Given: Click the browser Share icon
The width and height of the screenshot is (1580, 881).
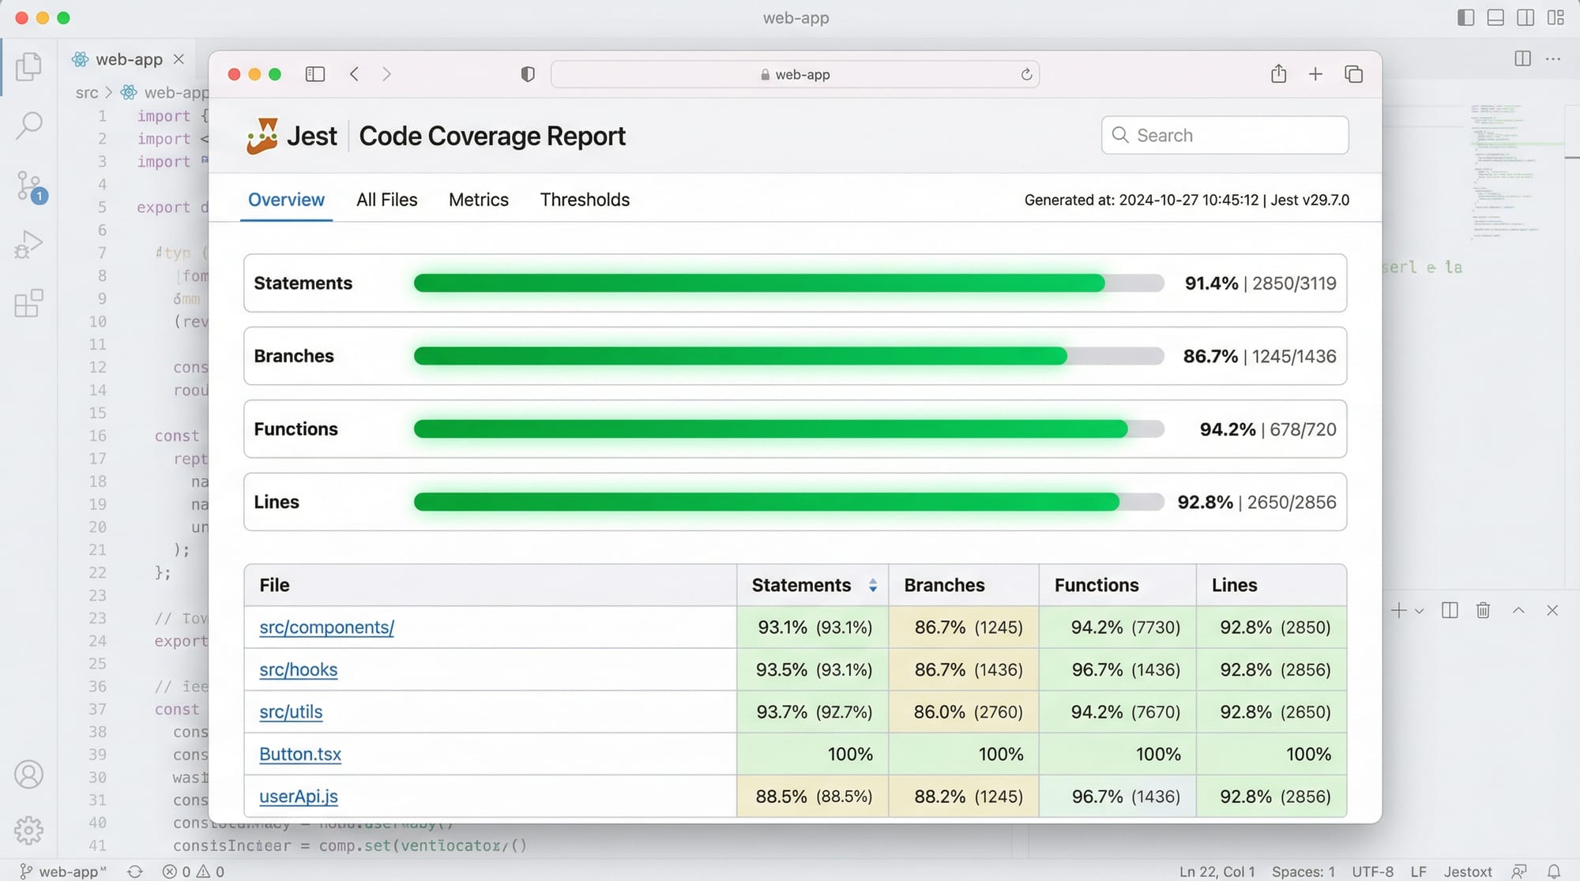Looking at the screenshot, I should [x=1278, y=74].
